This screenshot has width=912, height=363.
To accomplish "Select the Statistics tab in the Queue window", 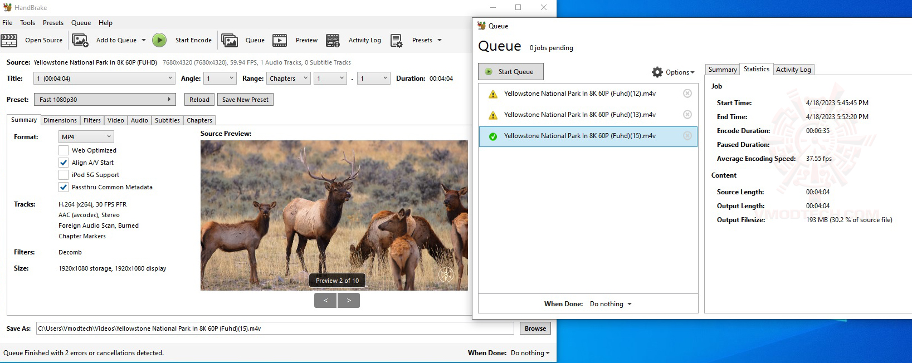I will 757,69.
